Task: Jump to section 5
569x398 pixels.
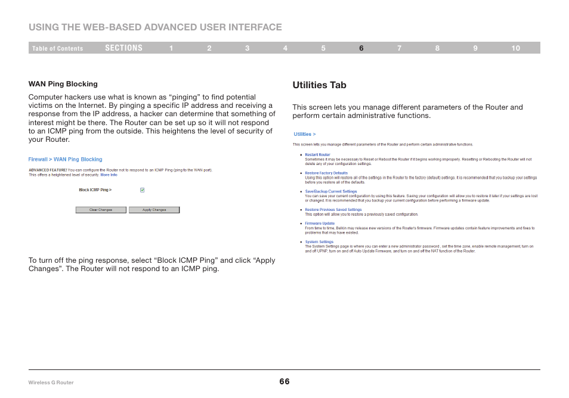Action: coord(323,48)
